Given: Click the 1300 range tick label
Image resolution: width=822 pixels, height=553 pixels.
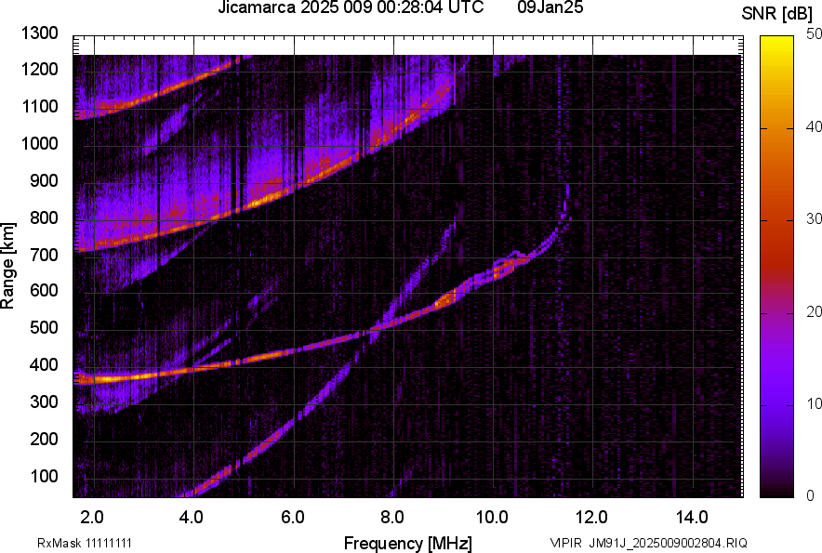Looking at the screenshot, I should 43,33.
